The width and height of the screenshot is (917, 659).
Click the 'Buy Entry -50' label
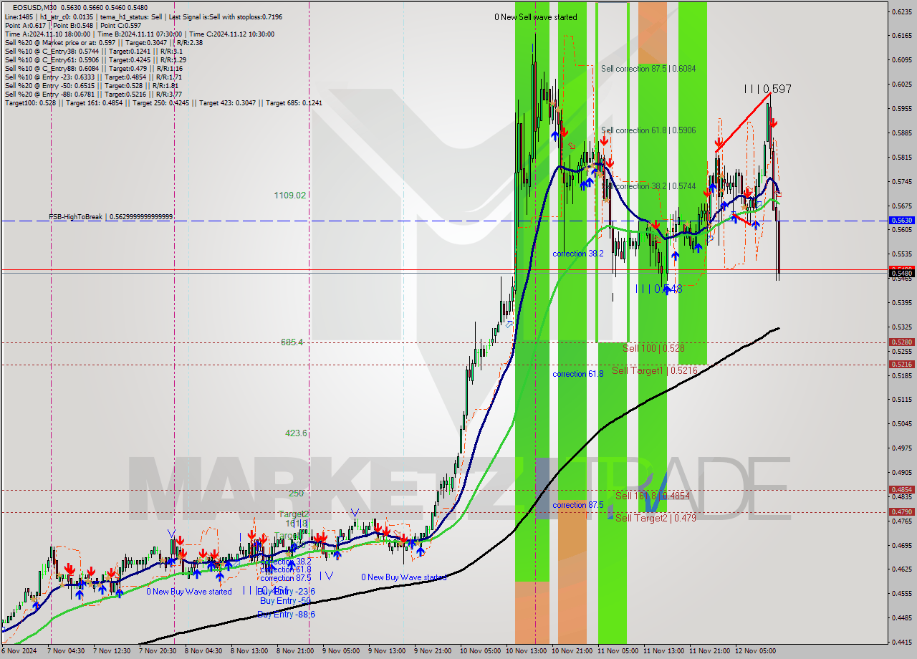click(x=284, y=601)
